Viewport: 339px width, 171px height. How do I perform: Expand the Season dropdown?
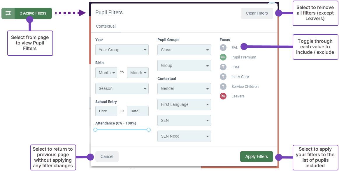[122, 89]
